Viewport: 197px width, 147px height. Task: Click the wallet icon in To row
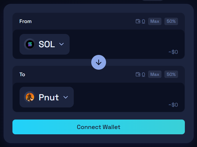pyautogui.click(x=138, y=74)
